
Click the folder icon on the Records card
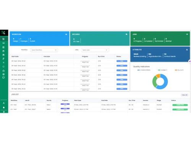coord(126,34)
